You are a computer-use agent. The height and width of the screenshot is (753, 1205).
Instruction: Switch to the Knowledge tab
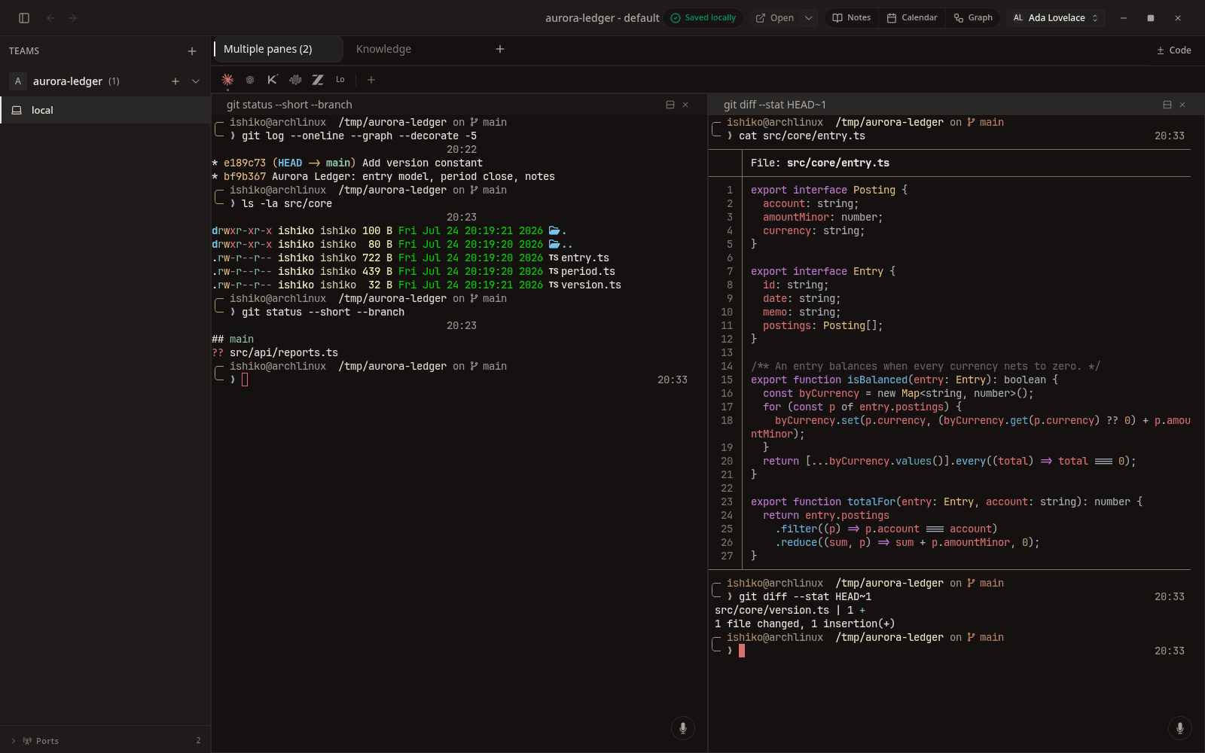pyautogui.click(x=383, y=49)
